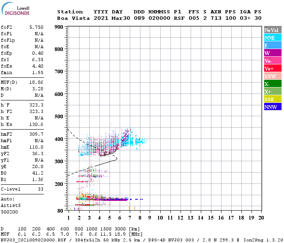Select the X+ light green legend swatch

coord(273,91)
